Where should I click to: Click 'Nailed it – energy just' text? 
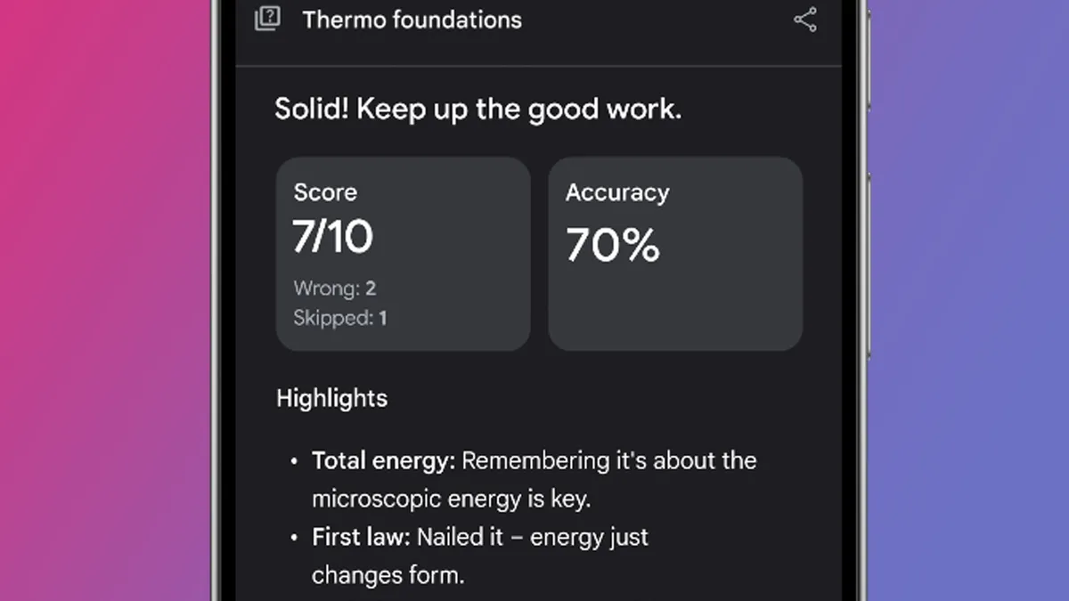click(533, 538)
